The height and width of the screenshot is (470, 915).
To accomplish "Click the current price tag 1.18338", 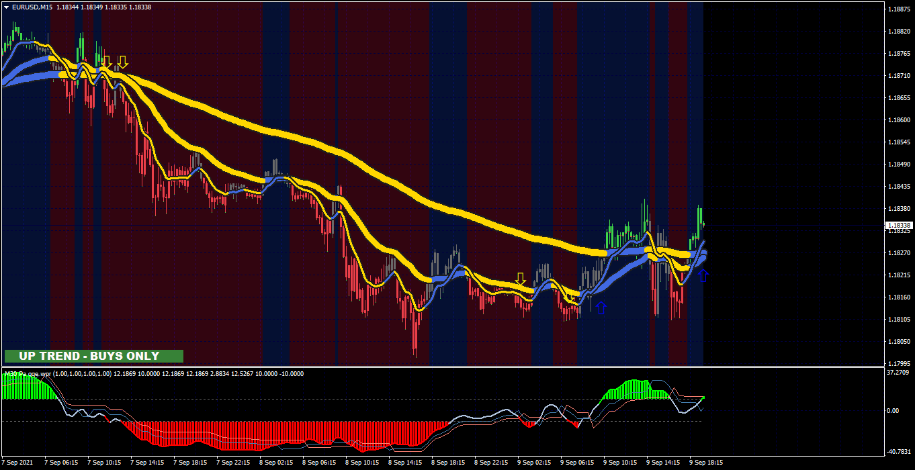I will click(899, 226).
